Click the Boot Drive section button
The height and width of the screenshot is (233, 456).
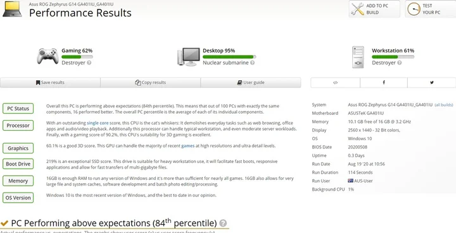18,164
